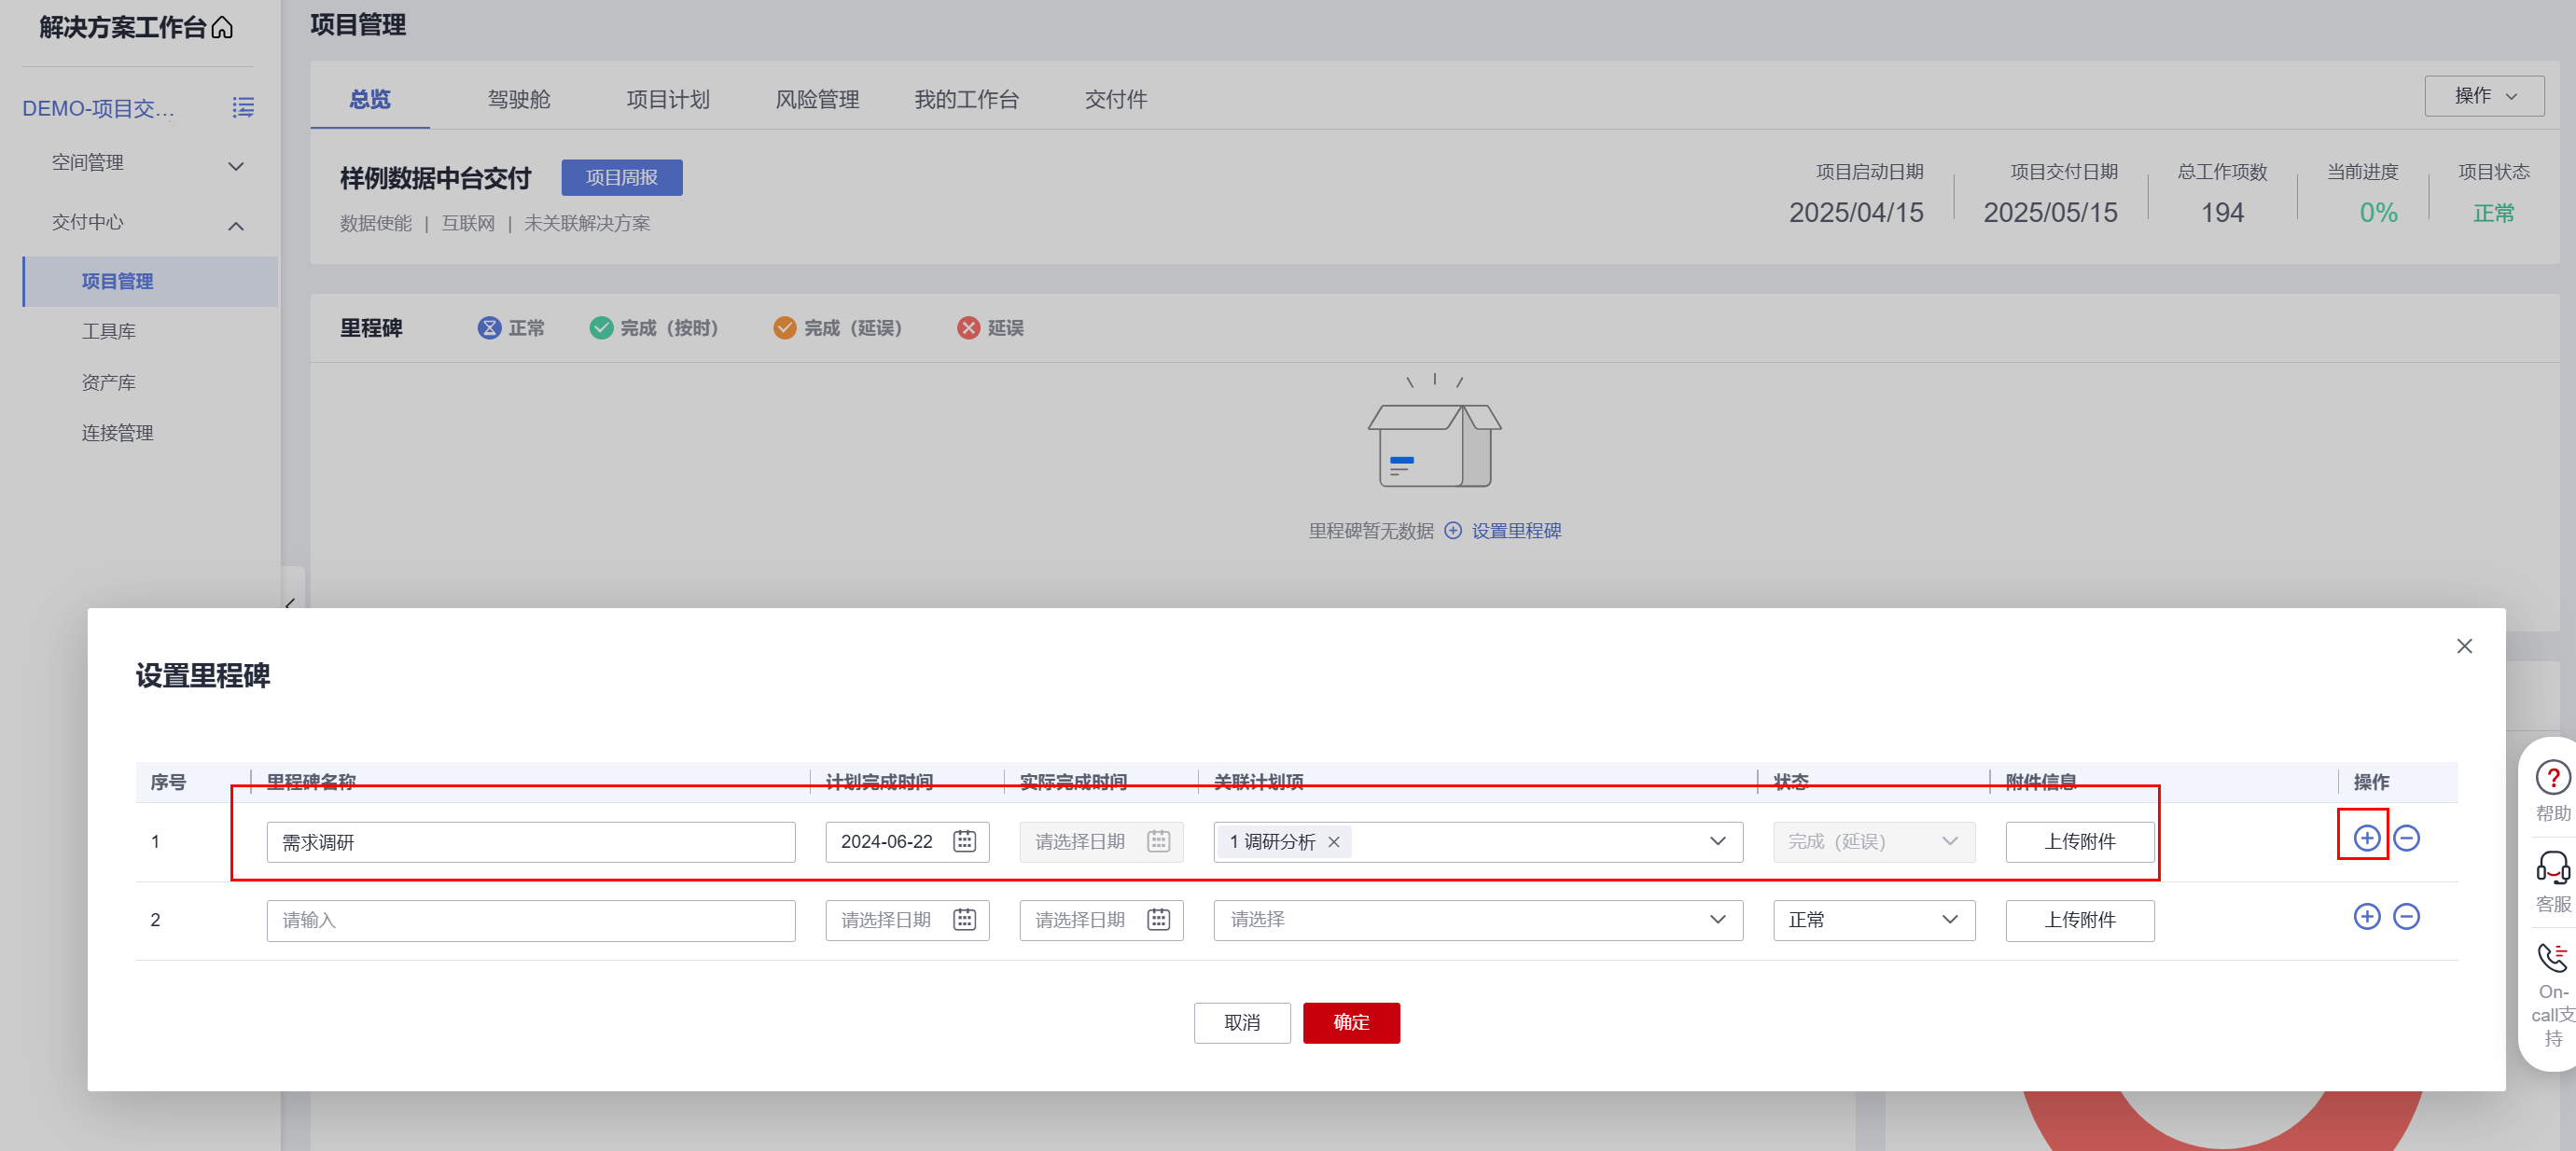Switch to the 总览 tab
This screenshot has width=2576, height=1151.
(x=370, y=99)
